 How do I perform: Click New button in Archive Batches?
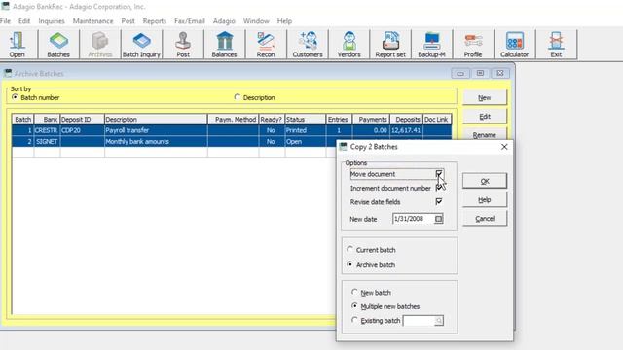pos(485,97)
